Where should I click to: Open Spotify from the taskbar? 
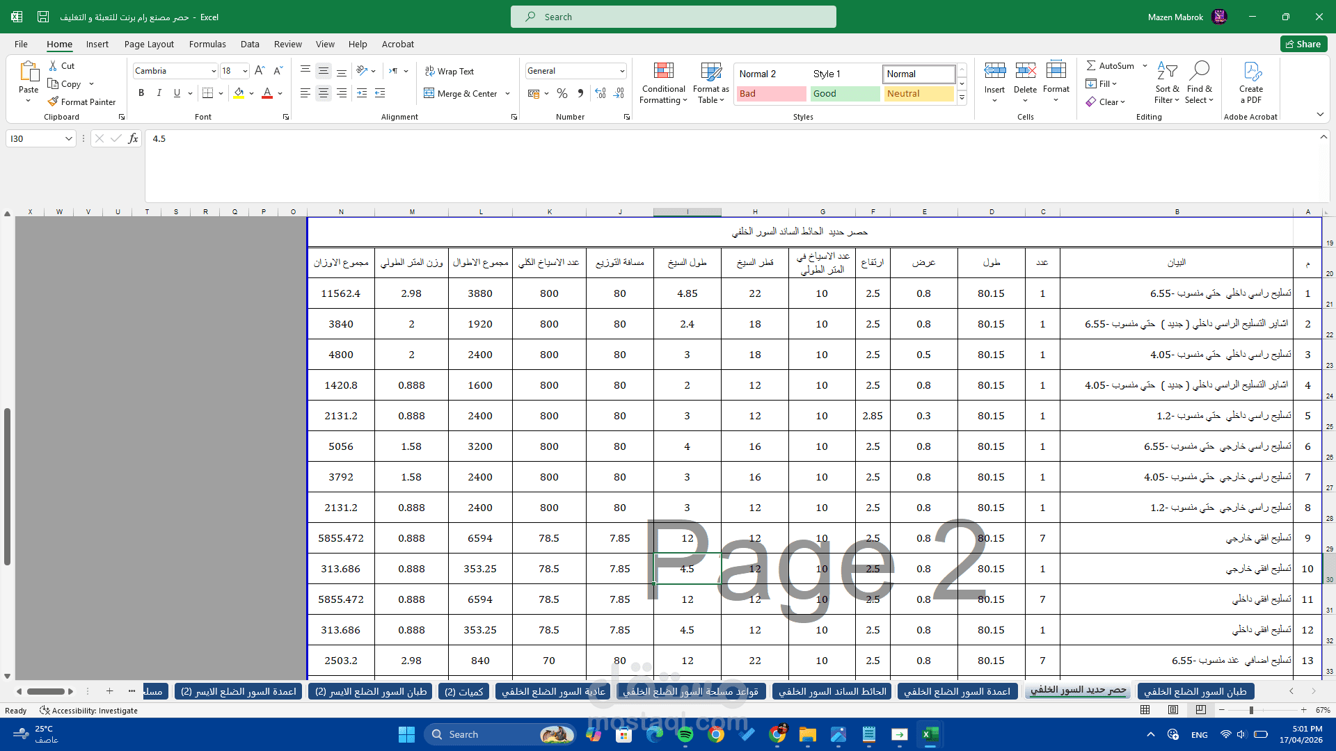pyautogui.click(x=685, y=734)
